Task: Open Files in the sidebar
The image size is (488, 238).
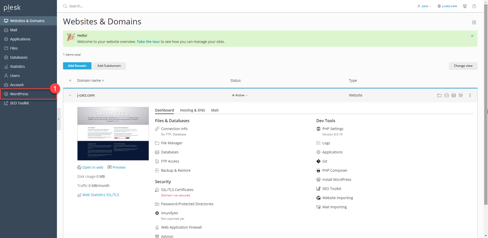Action: (28, 48)
